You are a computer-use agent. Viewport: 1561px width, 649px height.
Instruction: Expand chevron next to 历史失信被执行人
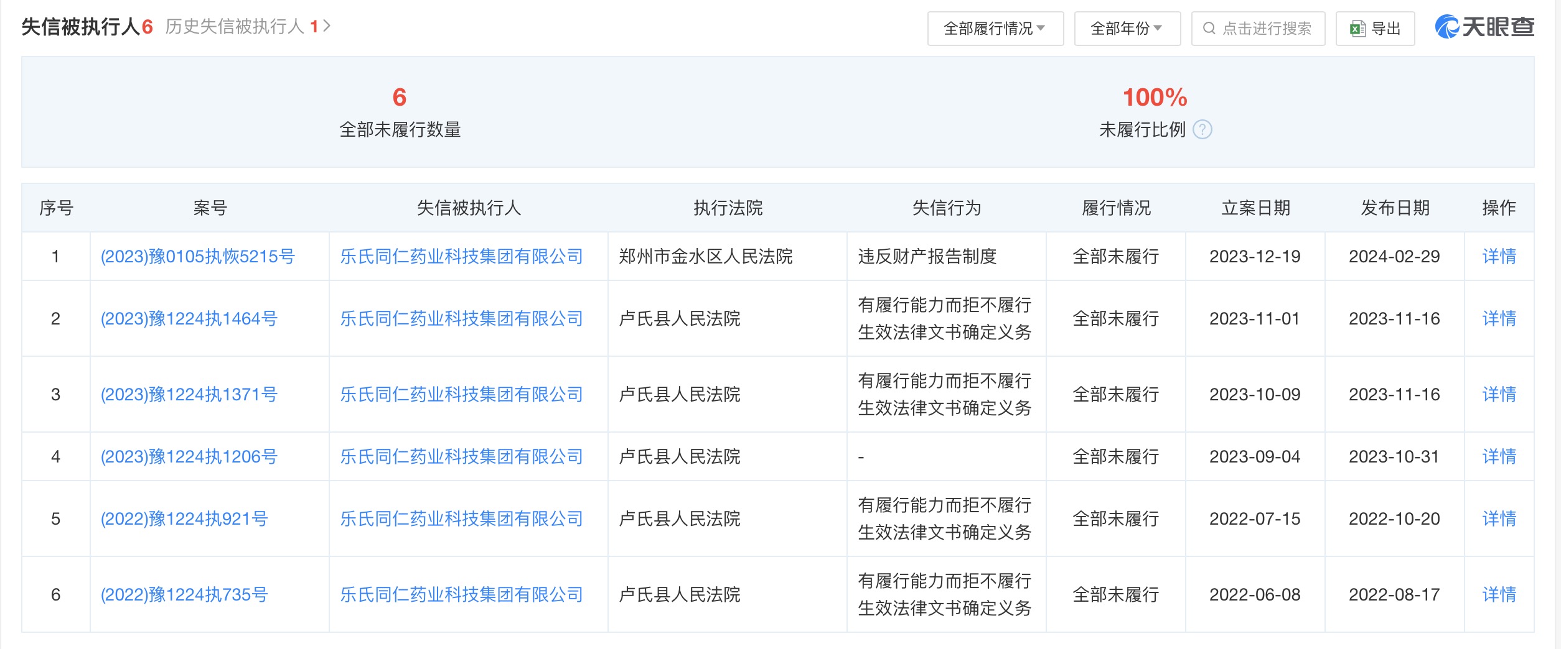327,26
